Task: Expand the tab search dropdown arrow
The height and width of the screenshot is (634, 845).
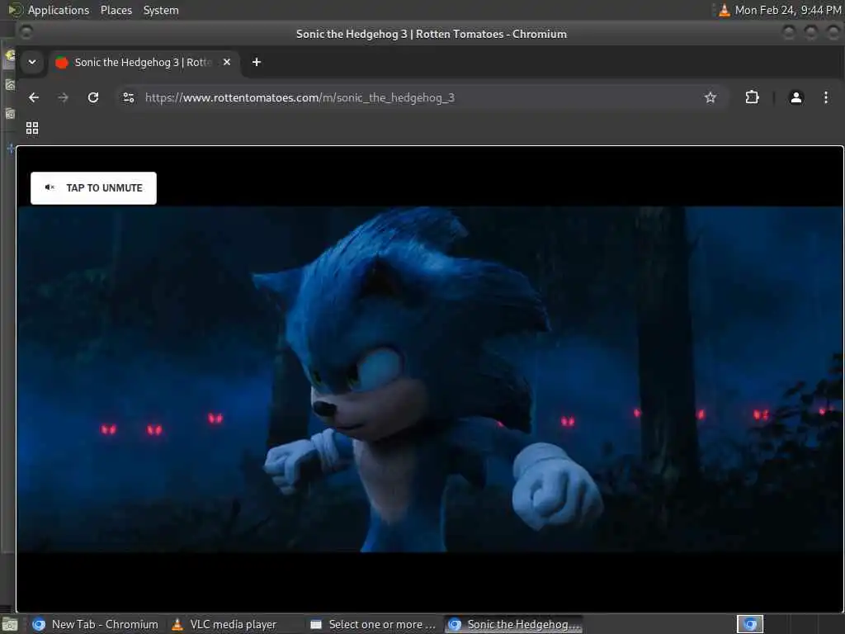Action: pos(32,62)
